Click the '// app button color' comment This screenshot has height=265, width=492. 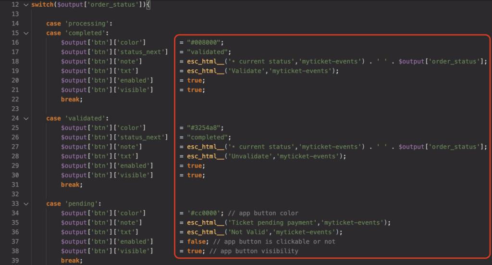pyautogui.click(x=263, y=213)
